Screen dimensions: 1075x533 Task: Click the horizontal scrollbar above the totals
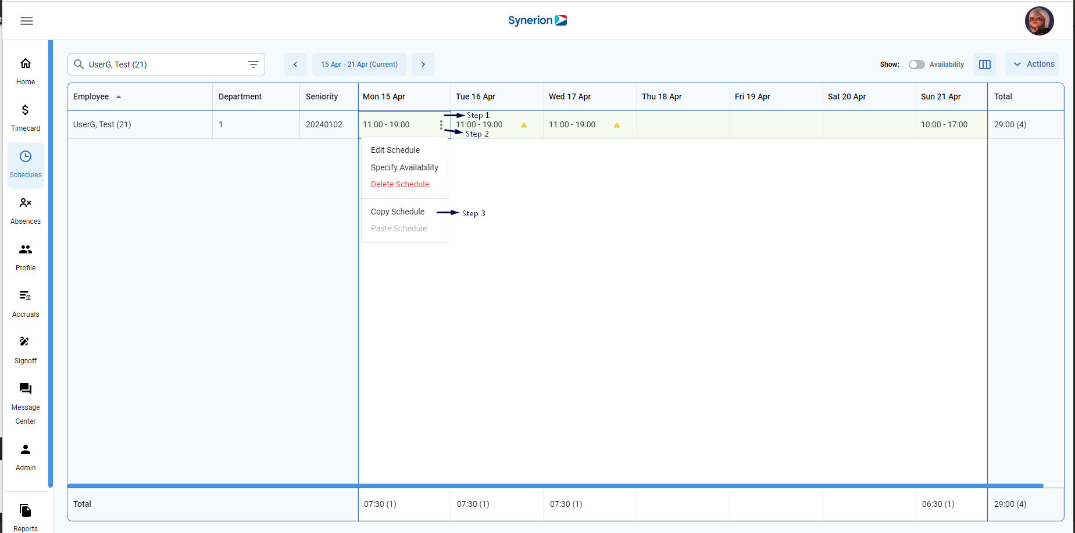pyautogui.click(x=555, y=485)
